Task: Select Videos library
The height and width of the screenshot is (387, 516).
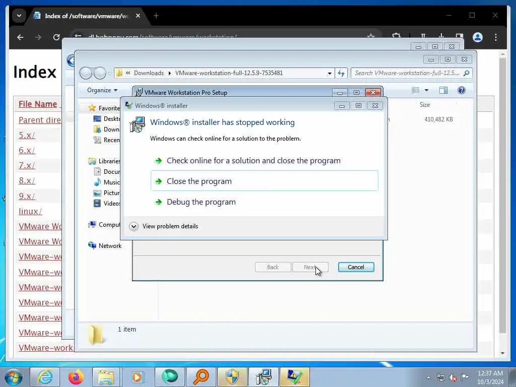Action: [107, 204]
